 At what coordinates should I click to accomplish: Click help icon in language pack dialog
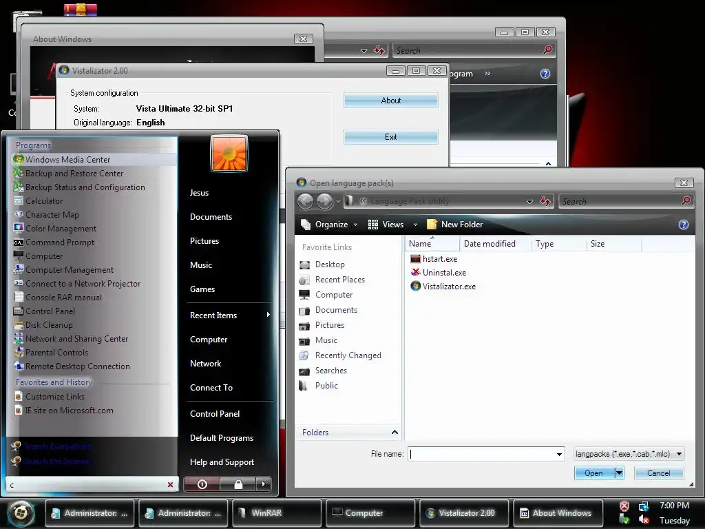click(684, 225)
